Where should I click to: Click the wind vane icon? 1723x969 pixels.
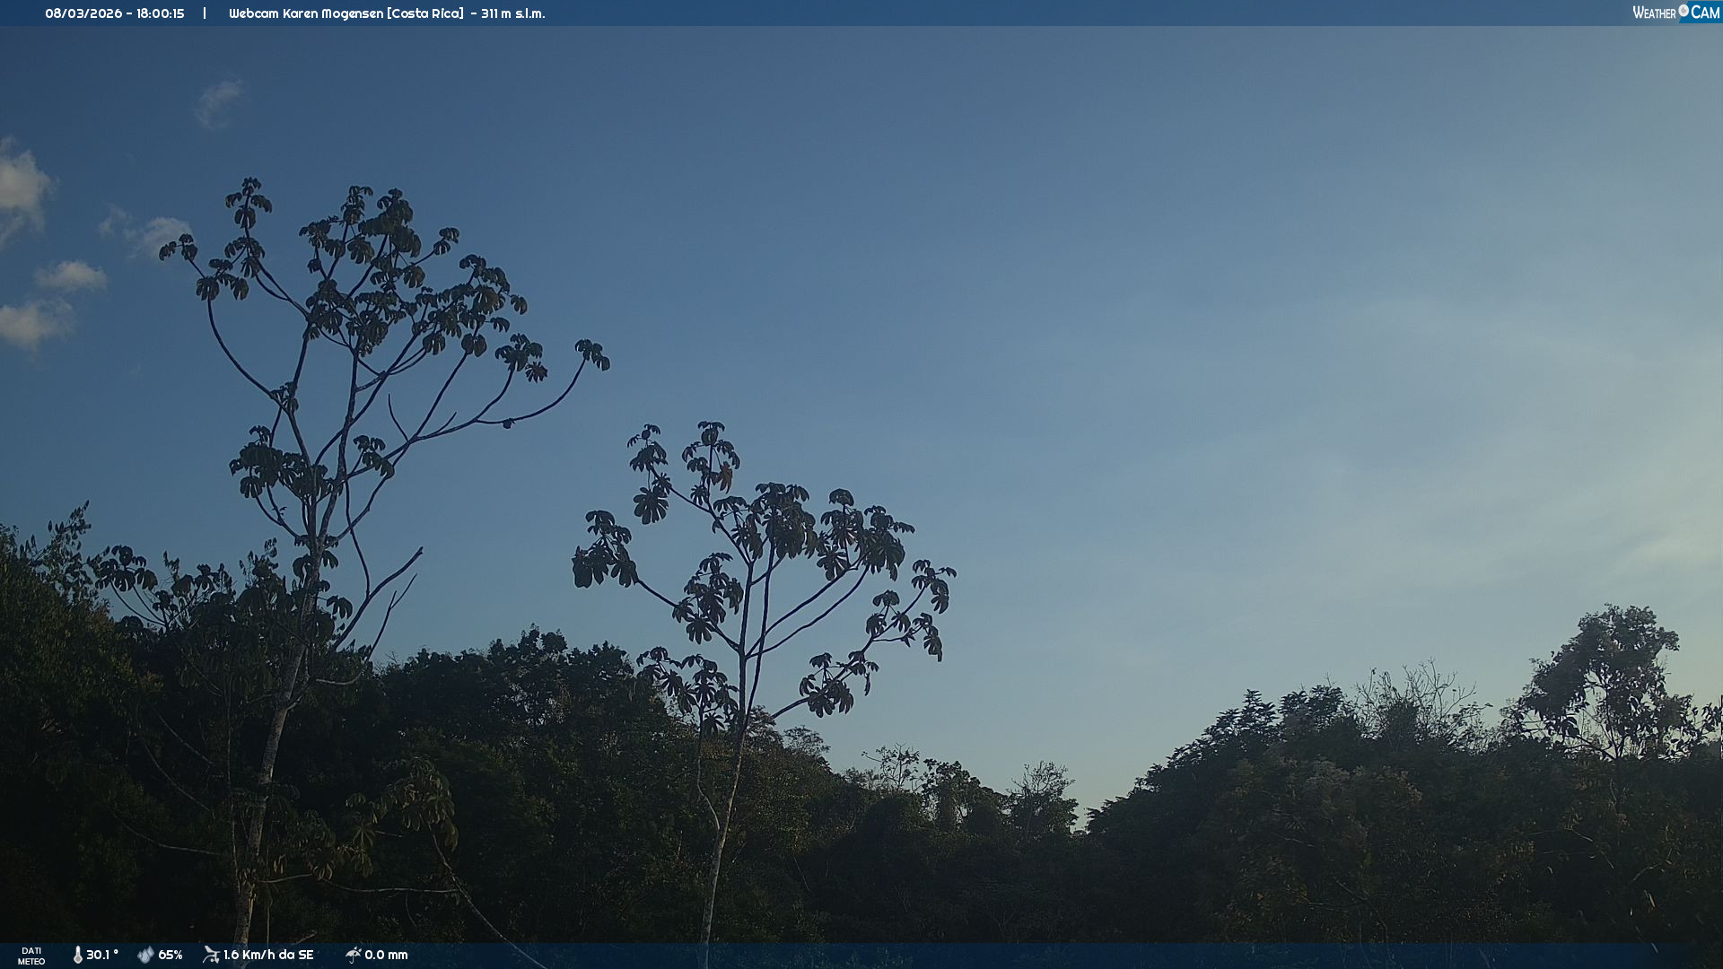pyautogui.click(x=211, y=955)
